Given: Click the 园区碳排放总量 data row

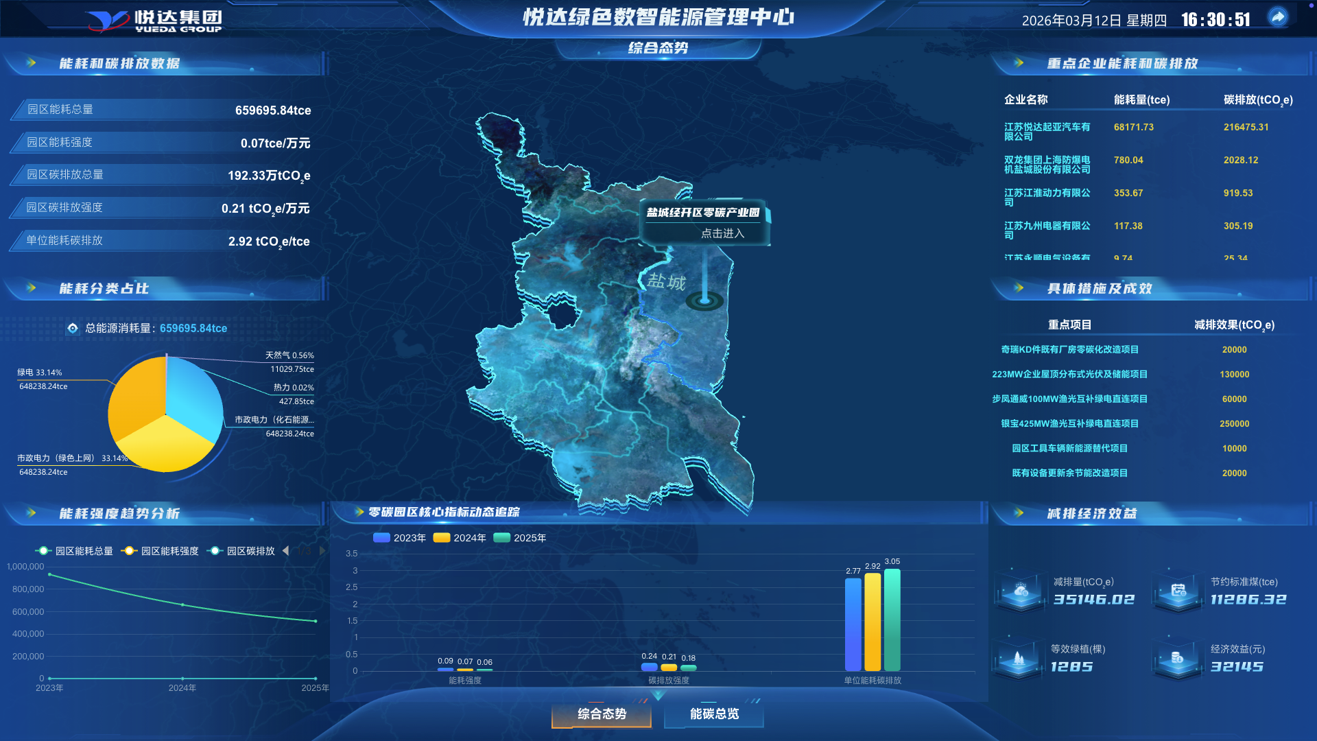Looking at the screenshot, I should [x=163, y=175].
